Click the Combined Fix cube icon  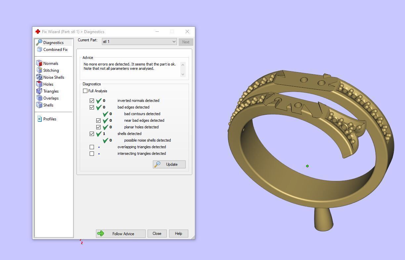tap(39, 50)
